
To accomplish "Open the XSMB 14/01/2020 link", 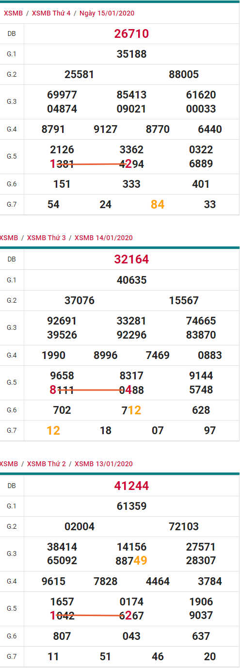I will point(104,238).
